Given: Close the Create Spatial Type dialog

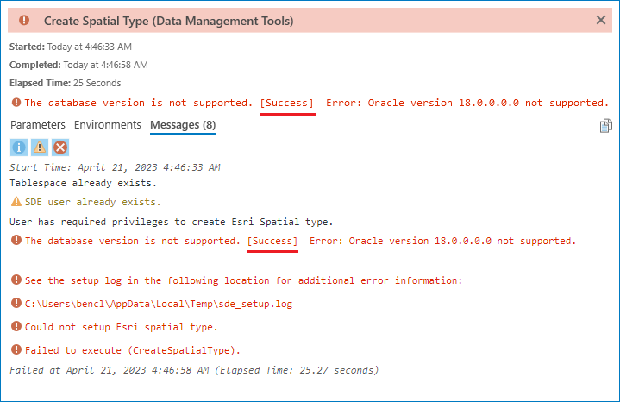Looking at the screenshot, I should tap(601, 20).
